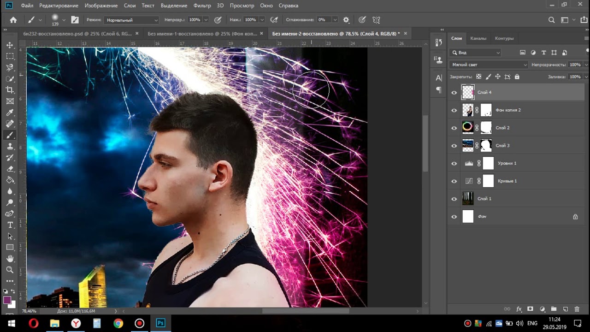590x332 pixels.
Task: Open the Файл menu
Action: coord(27,6)
